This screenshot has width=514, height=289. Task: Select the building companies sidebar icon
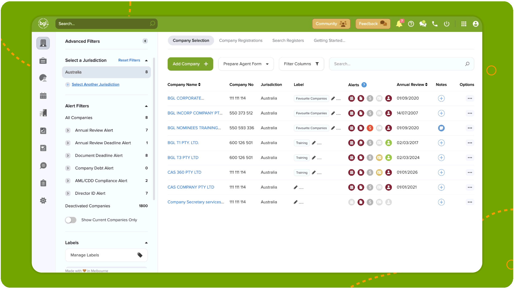click(43, 43)
